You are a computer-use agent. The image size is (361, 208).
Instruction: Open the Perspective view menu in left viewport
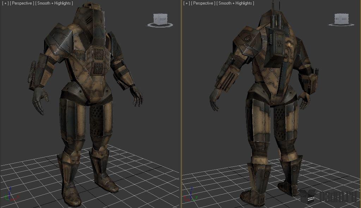tap(22, 3)
